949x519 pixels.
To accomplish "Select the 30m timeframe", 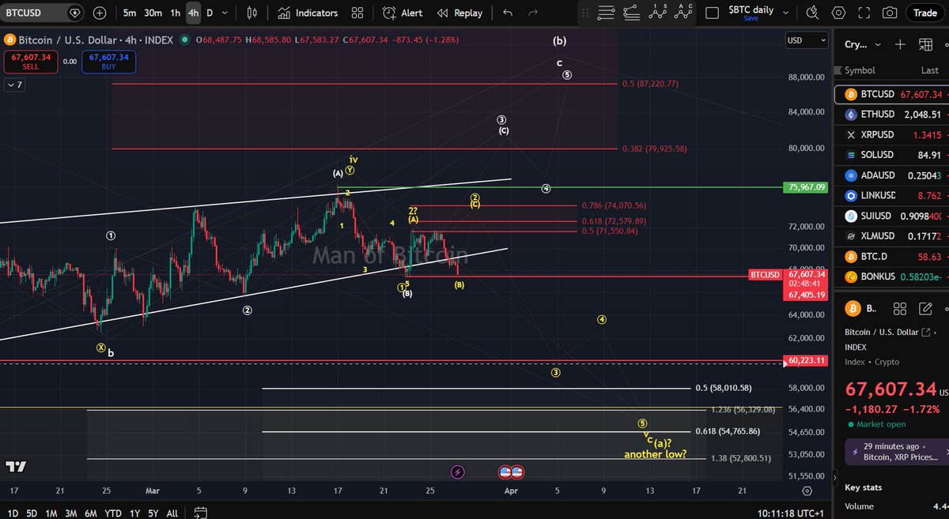I will tap(153, 13).
